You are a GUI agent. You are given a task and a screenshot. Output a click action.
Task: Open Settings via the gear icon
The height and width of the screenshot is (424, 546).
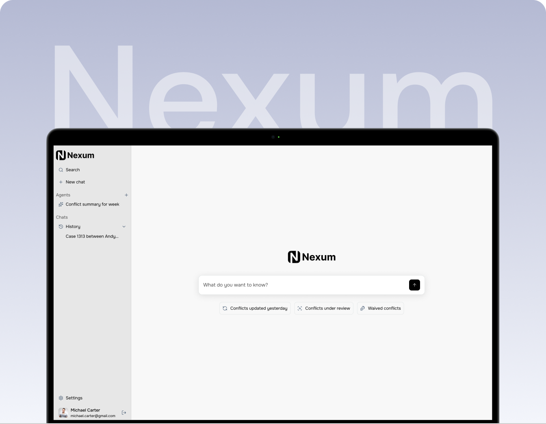click(61, 398)
